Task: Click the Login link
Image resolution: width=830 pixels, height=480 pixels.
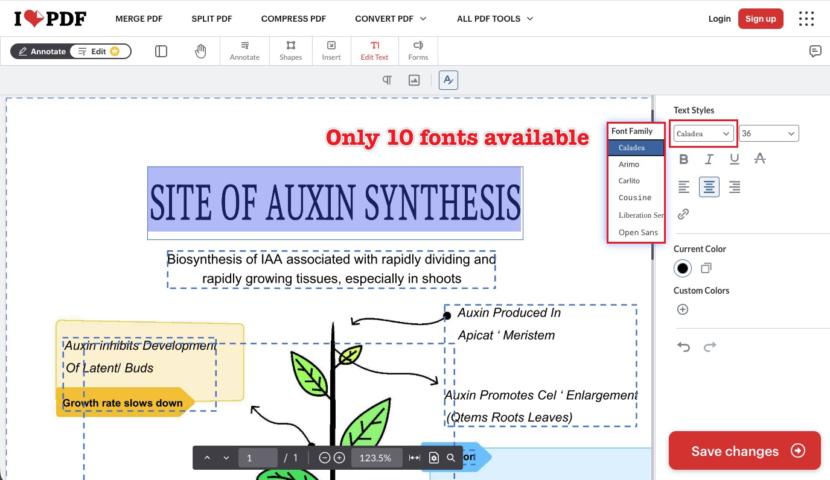Action: tap(720, 19)
